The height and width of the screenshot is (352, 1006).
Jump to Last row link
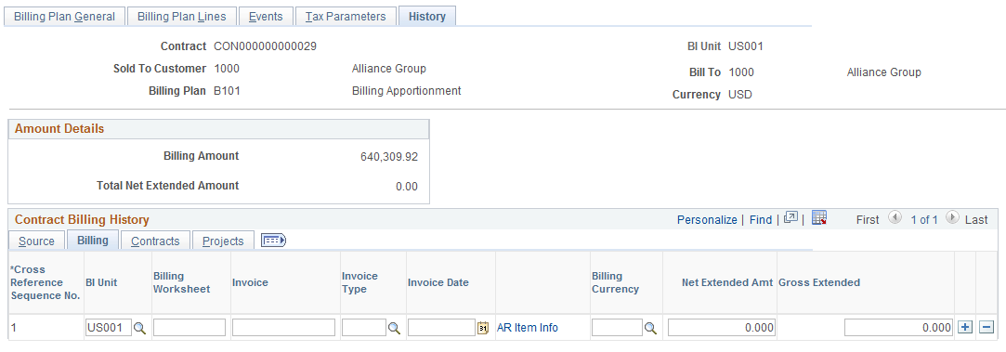click(976, 219)
